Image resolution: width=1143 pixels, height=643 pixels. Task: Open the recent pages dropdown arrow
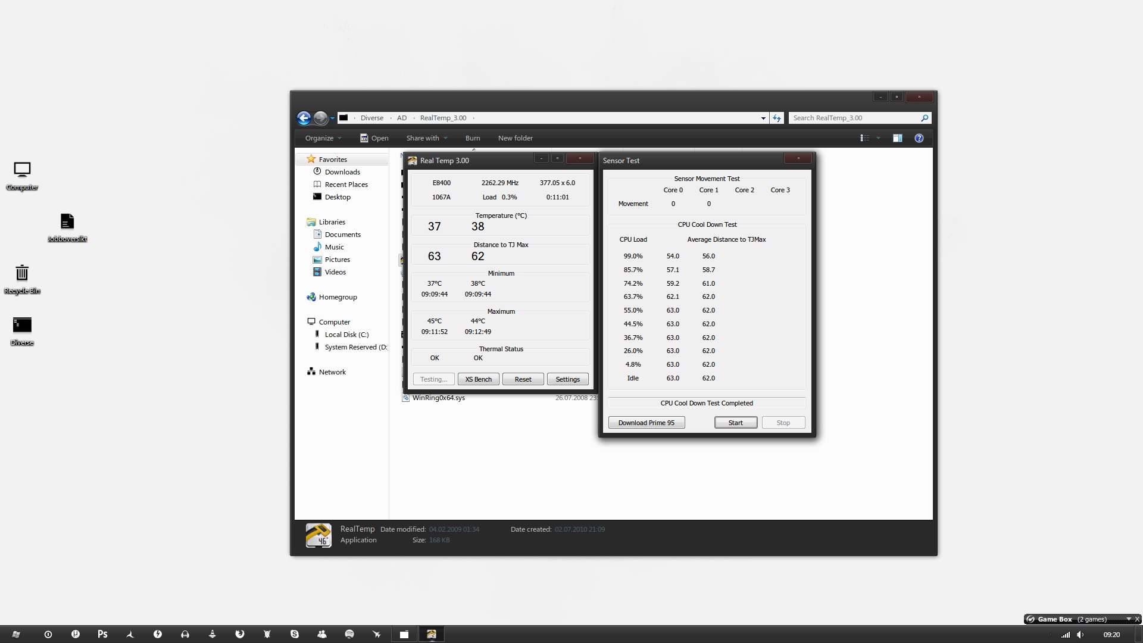click(332, 118)
